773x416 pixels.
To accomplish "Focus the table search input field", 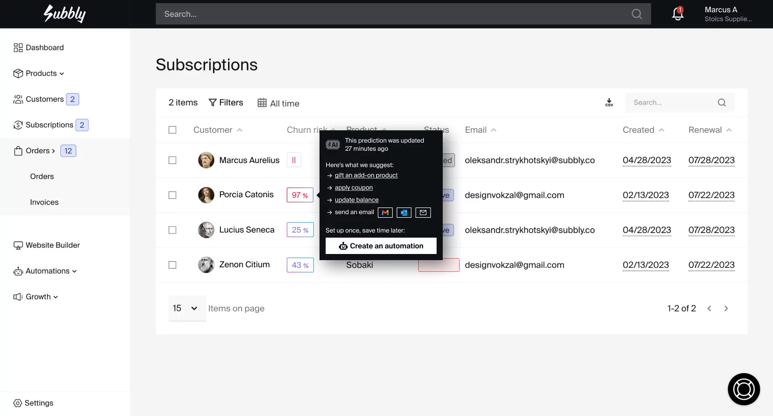I will click(672, 103).
